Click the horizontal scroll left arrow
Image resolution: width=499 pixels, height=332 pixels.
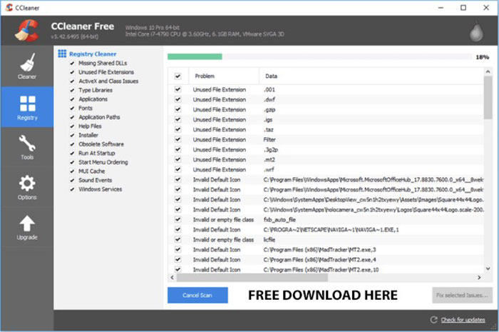pos(172,278)
